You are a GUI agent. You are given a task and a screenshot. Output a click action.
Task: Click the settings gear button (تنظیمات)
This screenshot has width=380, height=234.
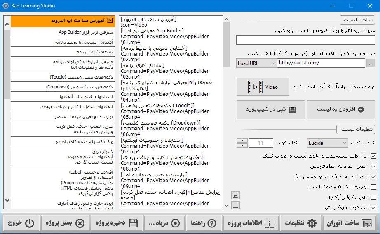[300, 223]
